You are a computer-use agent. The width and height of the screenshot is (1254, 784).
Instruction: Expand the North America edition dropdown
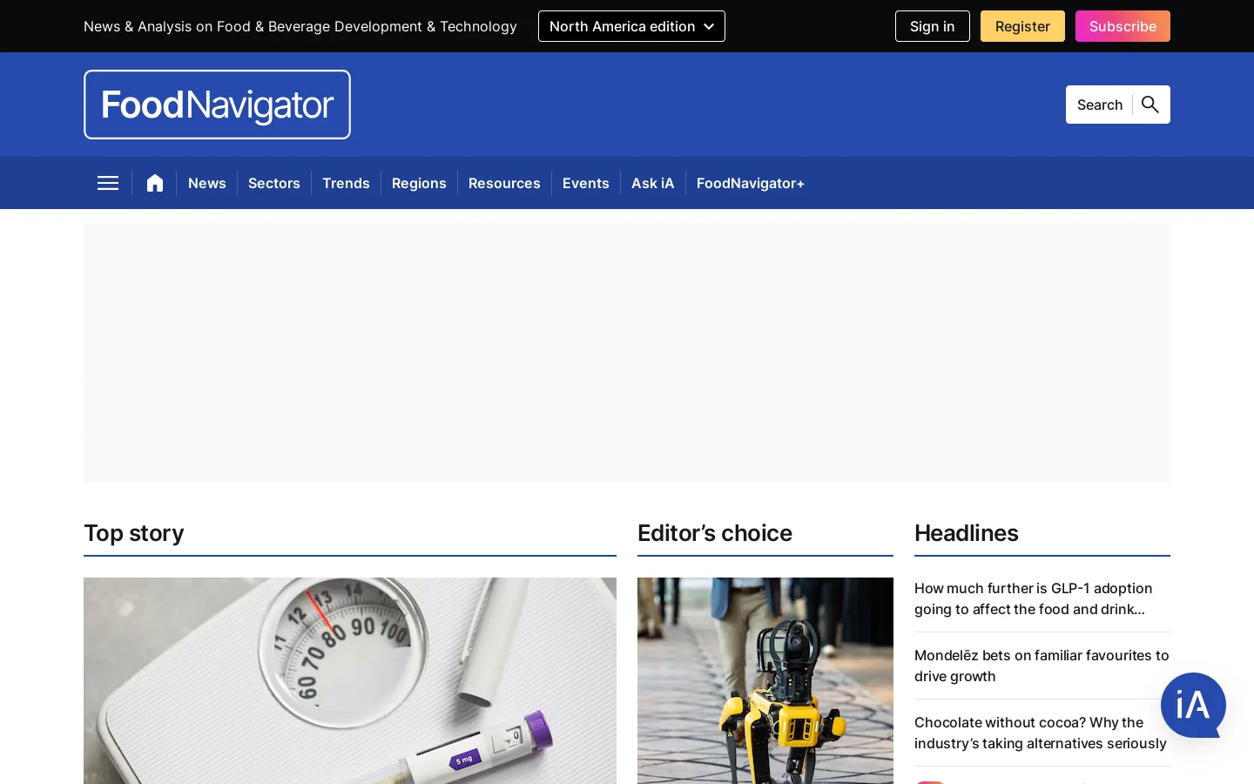click(x=631, y=26)
